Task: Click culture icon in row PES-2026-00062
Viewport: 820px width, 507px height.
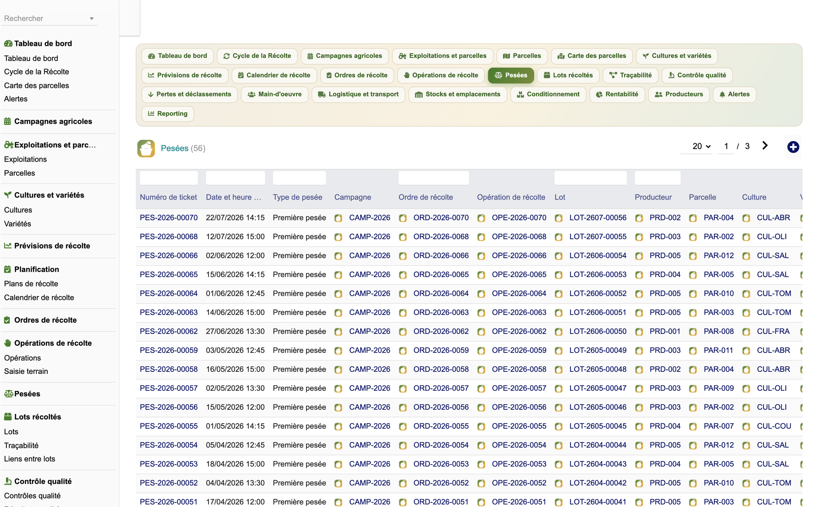Action: tap(746, 332)
